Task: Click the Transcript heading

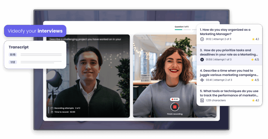Action: [x=19, y=47]
